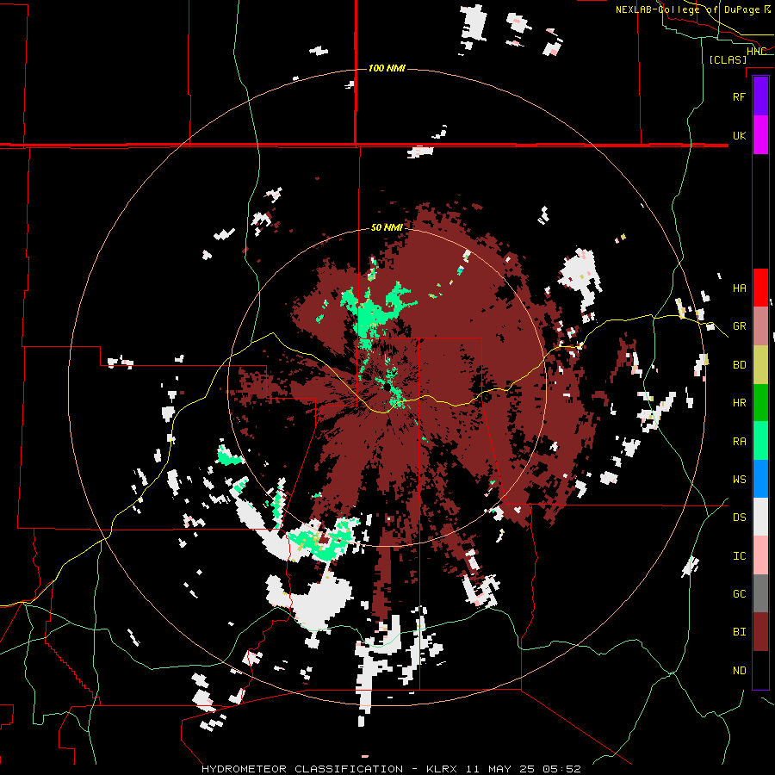
Task: Click the HHC product label
Action: pyautogui.click(x=756, y=51)
